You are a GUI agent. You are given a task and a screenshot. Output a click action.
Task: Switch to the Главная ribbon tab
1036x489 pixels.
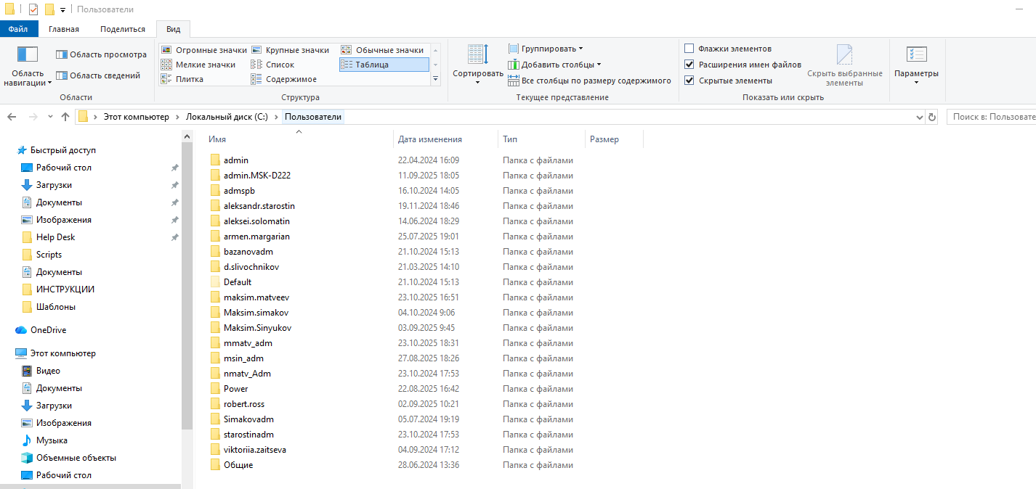pos(64,29)
